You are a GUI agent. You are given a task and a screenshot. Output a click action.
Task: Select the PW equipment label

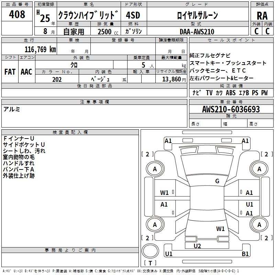click(264, 93)
